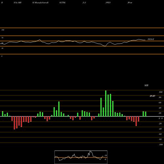Image resolution: width=164 pixels, height=164 pixels.
Task: Click the RSI axis 0 label on left
Action: click(2, 56)
